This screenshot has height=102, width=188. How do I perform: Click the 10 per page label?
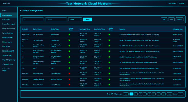coord(118,94)
